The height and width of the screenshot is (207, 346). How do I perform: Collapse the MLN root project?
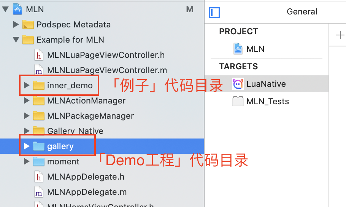(x=5, y=10)
